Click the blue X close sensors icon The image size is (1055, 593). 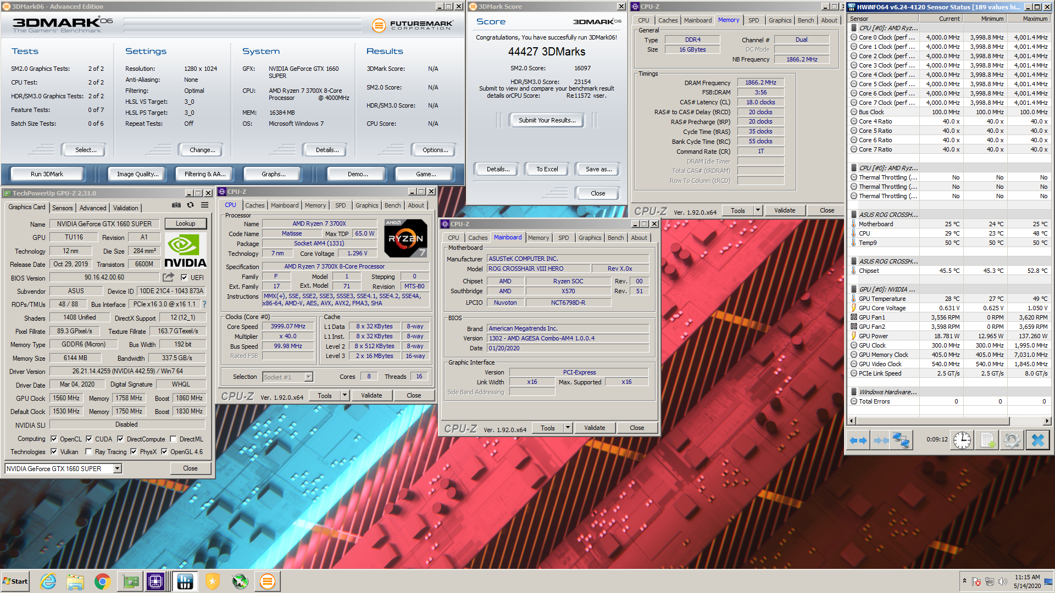pyautogui.click(x=1037, y=440)
